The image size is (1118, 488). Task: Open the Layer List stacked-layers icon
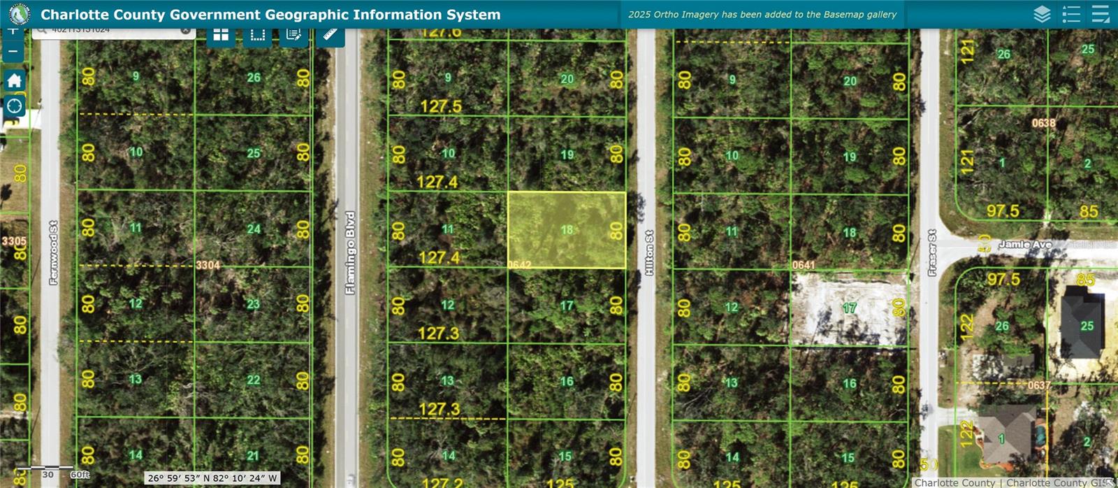(x=1042, y=14)
